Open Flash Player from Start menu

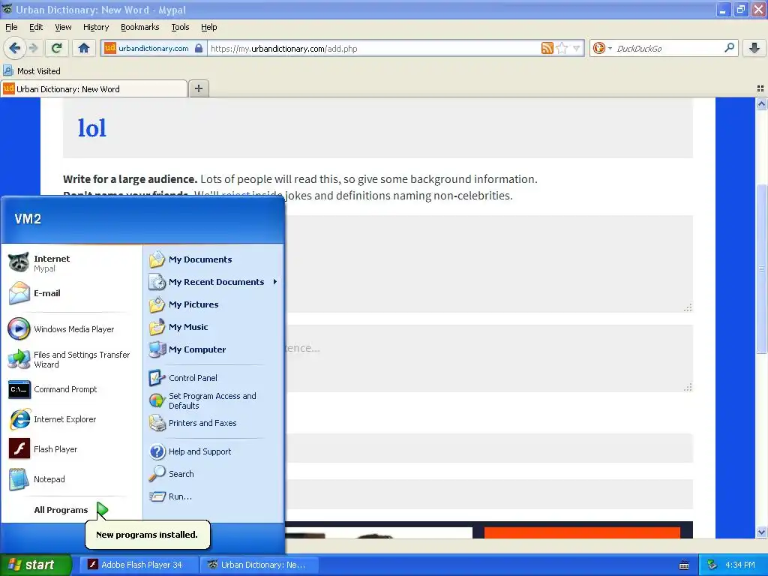[x=71, y=449]
